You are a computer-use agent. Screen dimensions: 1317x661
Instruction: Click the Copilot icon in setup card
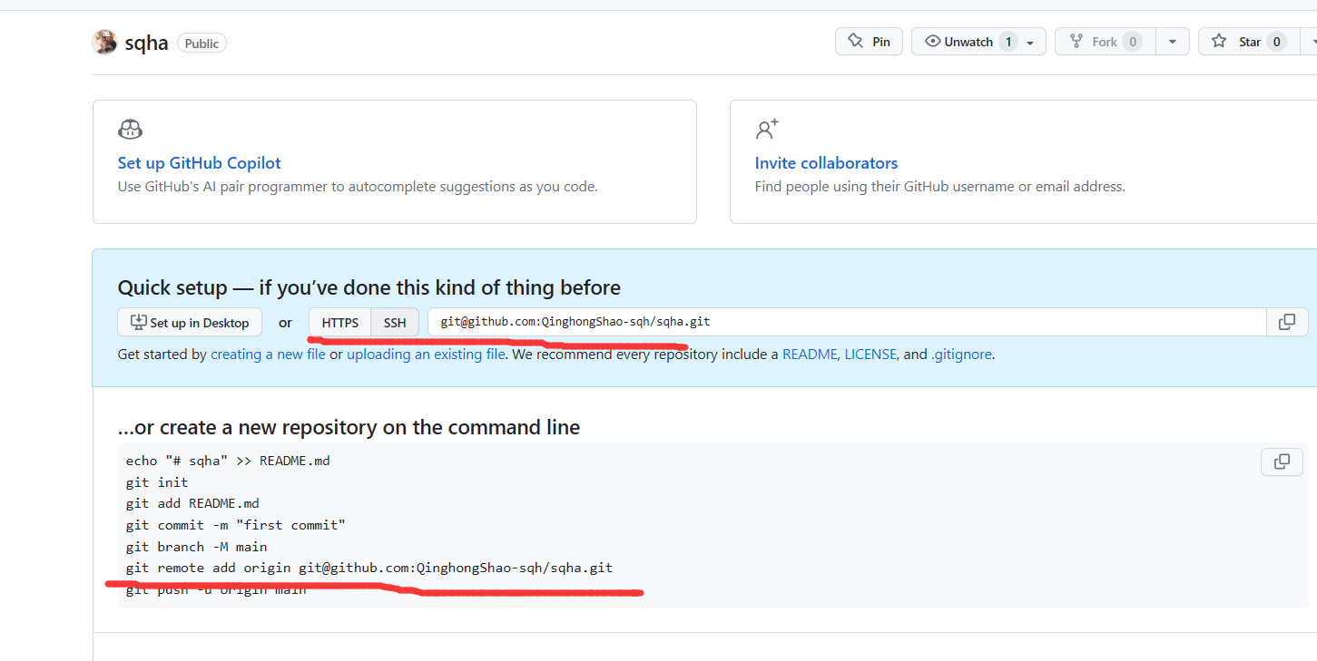[x=131, y=129]
